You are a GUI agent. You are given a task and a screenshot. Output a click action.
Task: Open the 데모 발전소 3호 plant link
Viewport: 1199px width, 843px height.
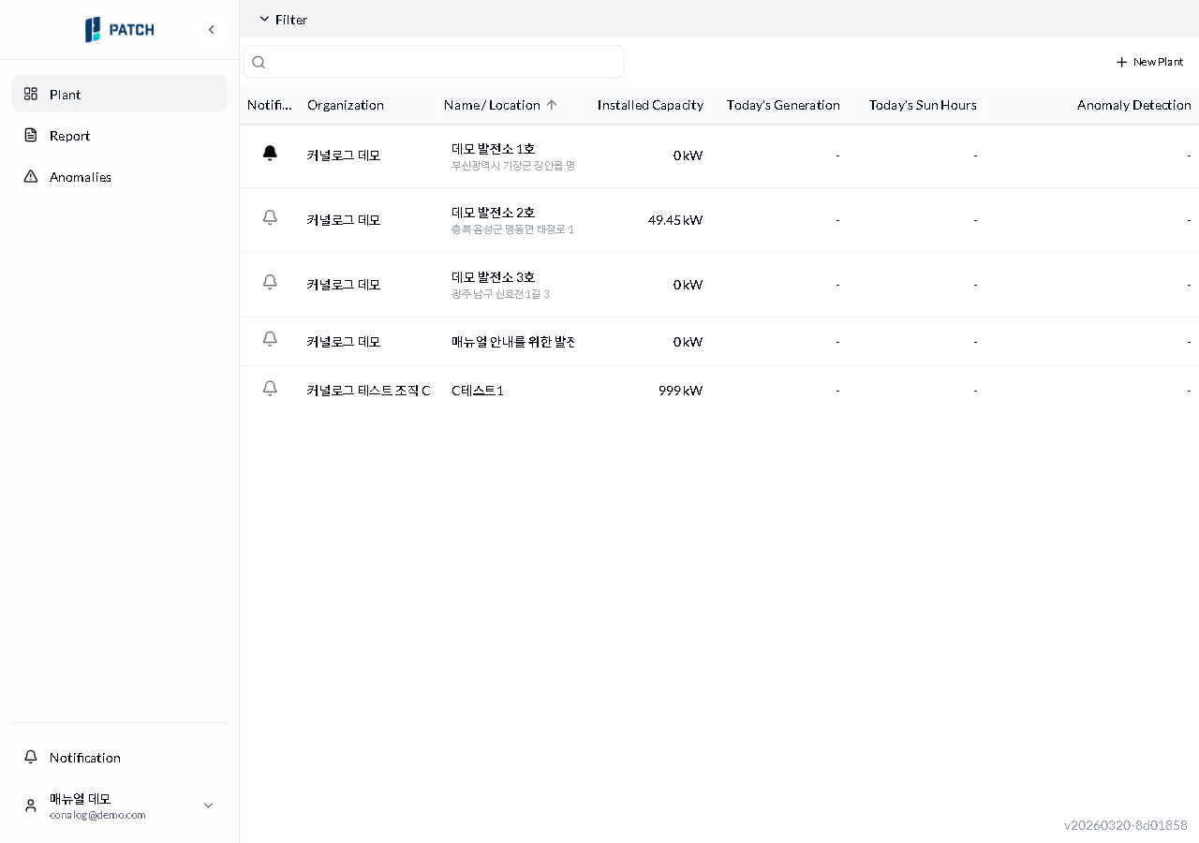[x=493, y=277]
